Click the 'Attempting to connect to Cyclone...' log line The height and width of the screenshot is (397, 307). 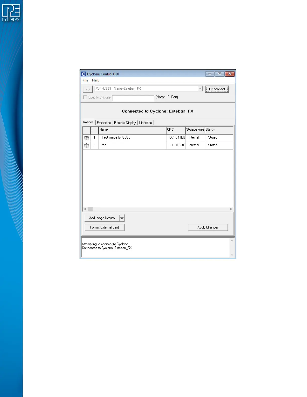pos(106,244)
